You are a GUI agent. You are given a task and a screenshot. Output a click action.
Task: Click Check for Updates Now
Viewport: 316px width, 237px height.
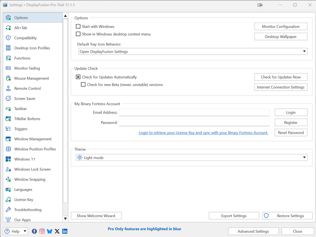[281, 77]
